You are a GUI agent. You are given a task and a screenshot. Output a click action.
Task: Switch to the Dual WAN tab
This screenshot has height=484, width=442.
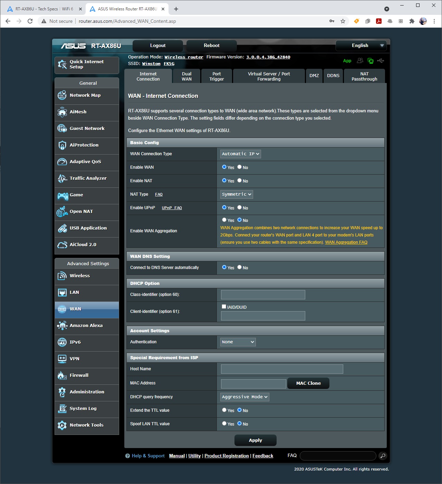point(186,76)
